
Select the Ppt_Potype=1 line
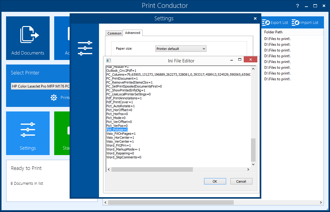coord(117,130)
